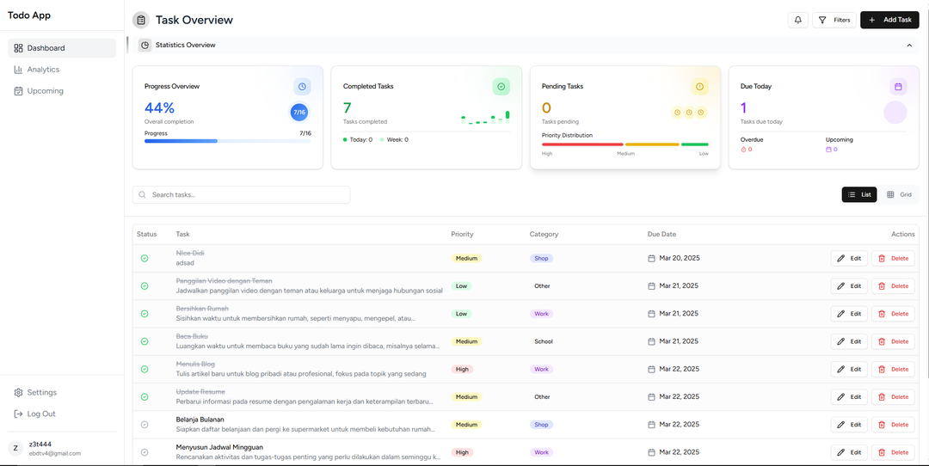Delete the Nice Didi task
929x466 pixels.
[893, 259]
